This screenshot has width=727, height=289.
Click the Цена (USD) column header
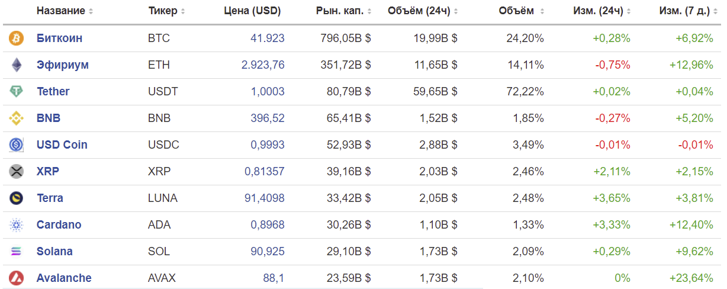click(x=252, y=11)
